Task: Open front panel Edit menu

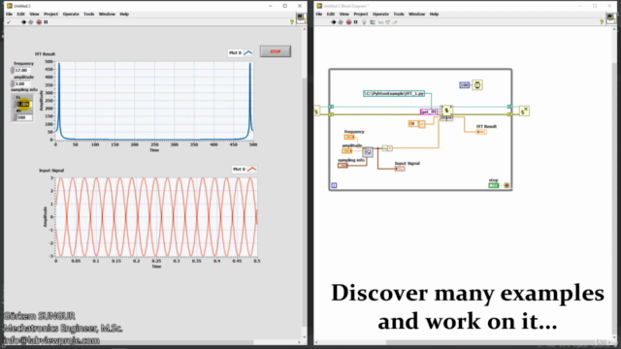Action: pos(20,14)
